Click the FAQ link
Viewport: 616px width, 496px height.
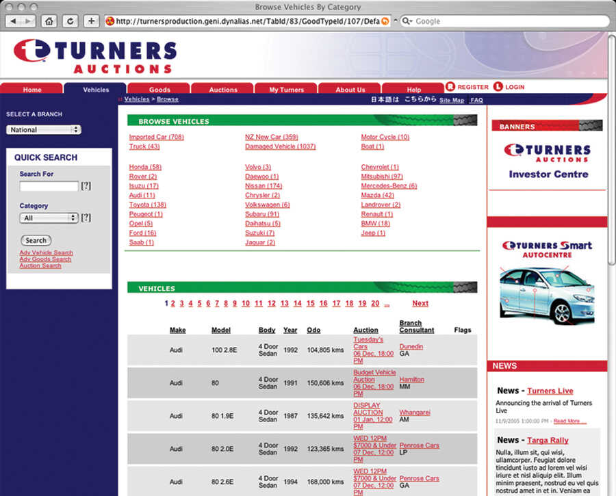coord(476,100)
